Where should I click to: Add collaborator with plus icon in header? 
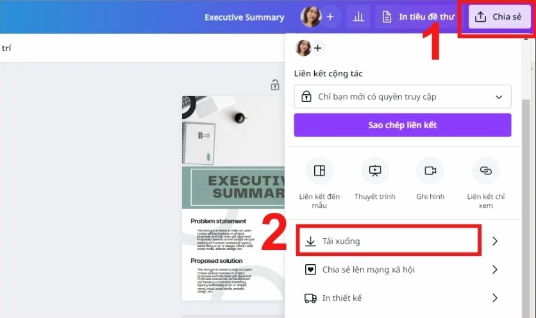330,17
